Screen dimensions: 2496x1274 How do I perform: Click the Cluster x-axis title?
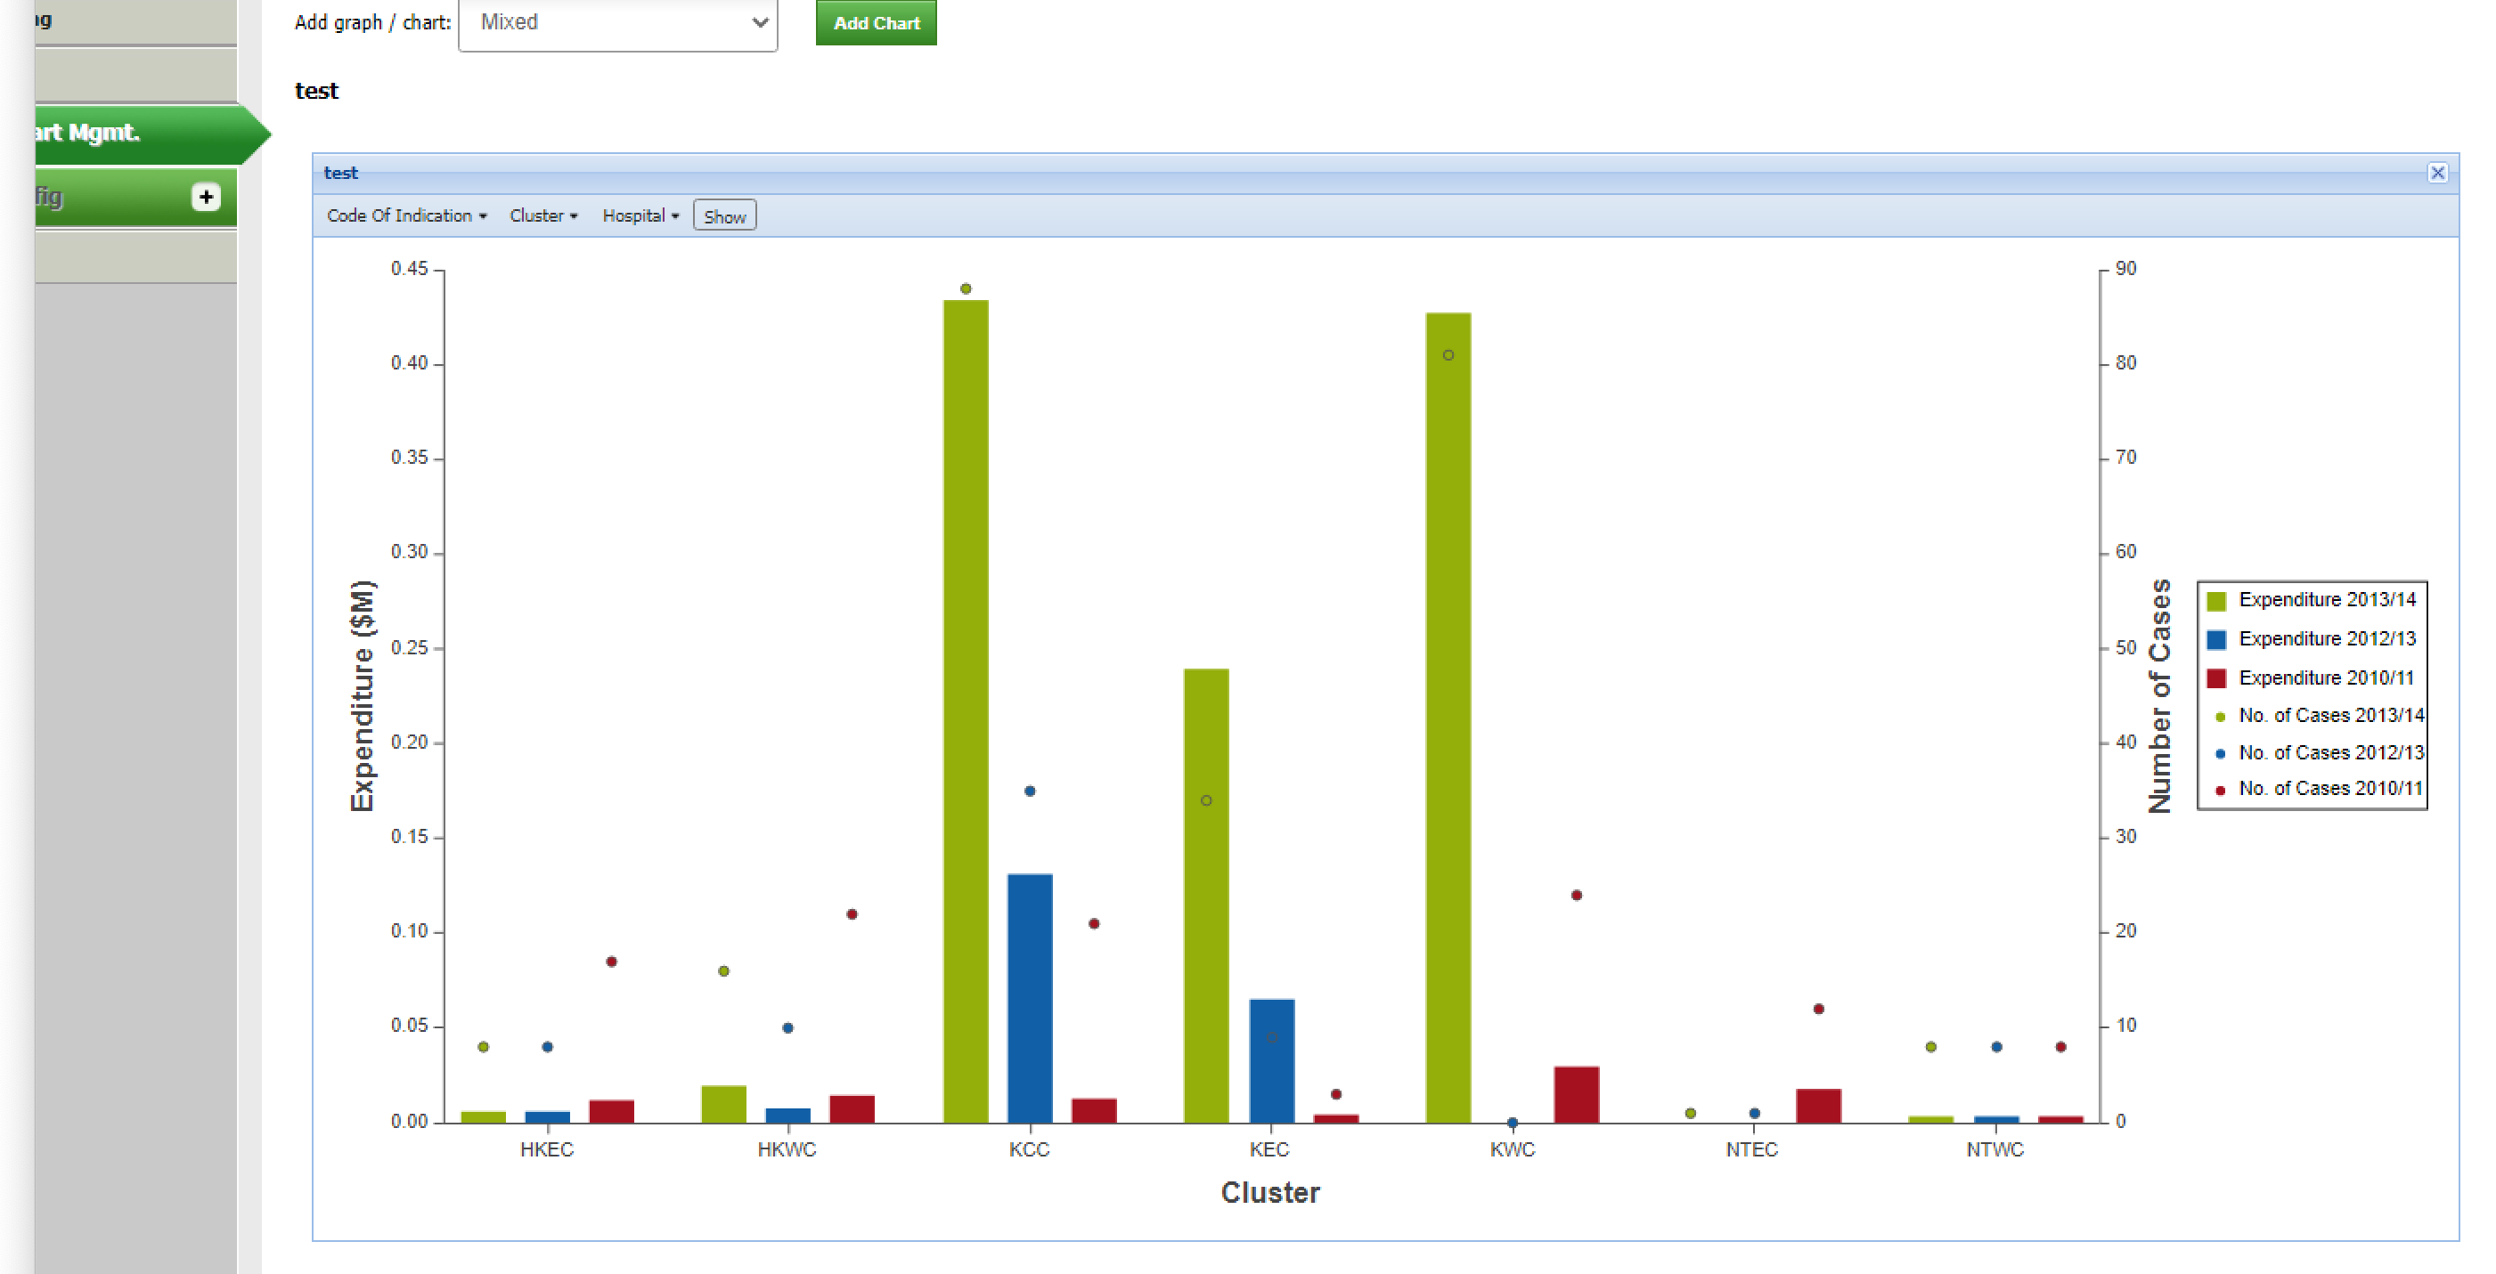click(x=1269, y=1193)
